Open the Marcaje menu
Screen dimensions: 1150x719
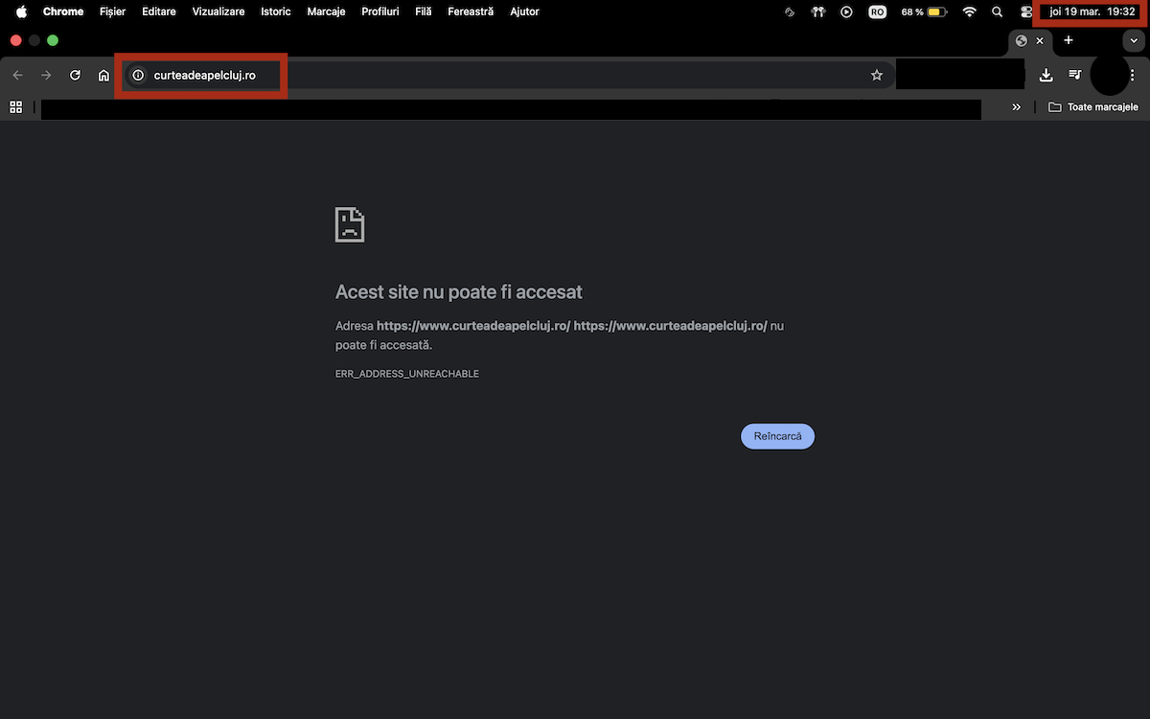pyautogui.click(x=326, y=12)
